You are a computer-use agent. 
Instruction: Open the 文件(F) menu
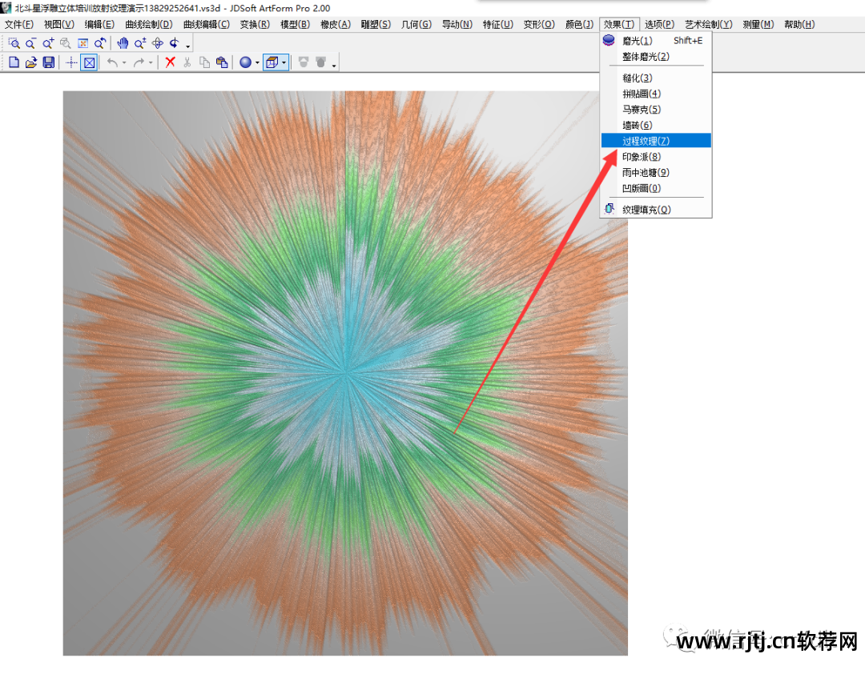[x=18, y=24]
